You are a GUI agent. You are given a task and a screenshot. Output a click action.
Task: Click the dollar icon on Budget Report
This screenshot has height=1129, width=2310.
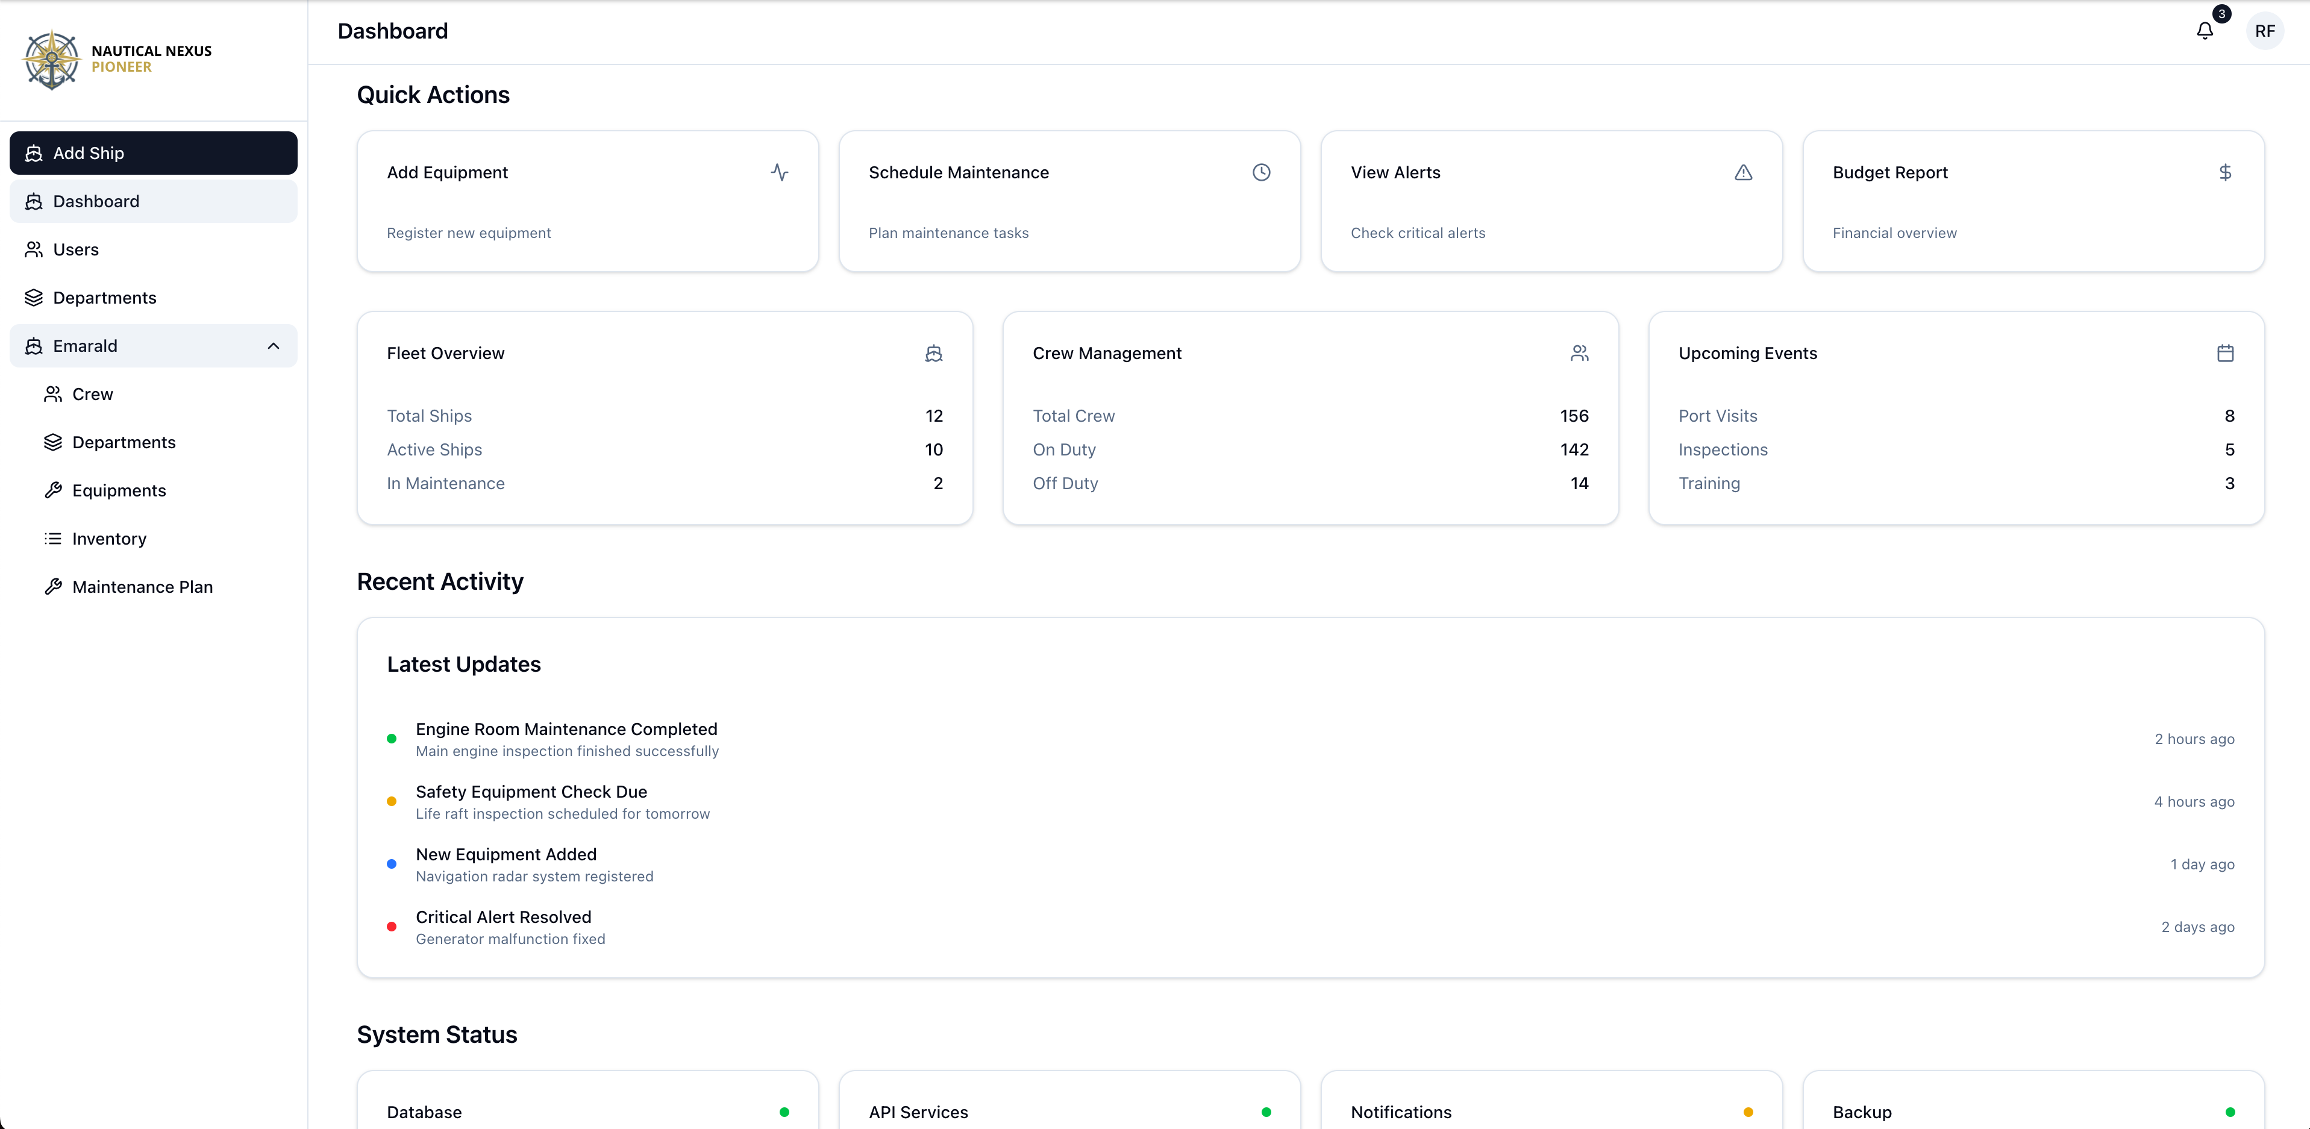tap(2225, 172)
